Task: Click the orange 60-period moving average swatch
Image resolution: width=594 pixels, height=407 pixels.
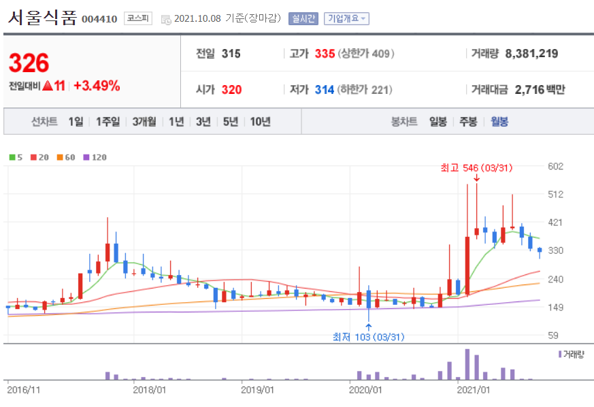Action: [x=60, y=157]
